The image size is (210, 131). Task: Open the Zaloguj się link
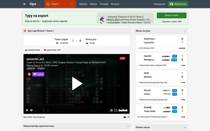point(159,4)
